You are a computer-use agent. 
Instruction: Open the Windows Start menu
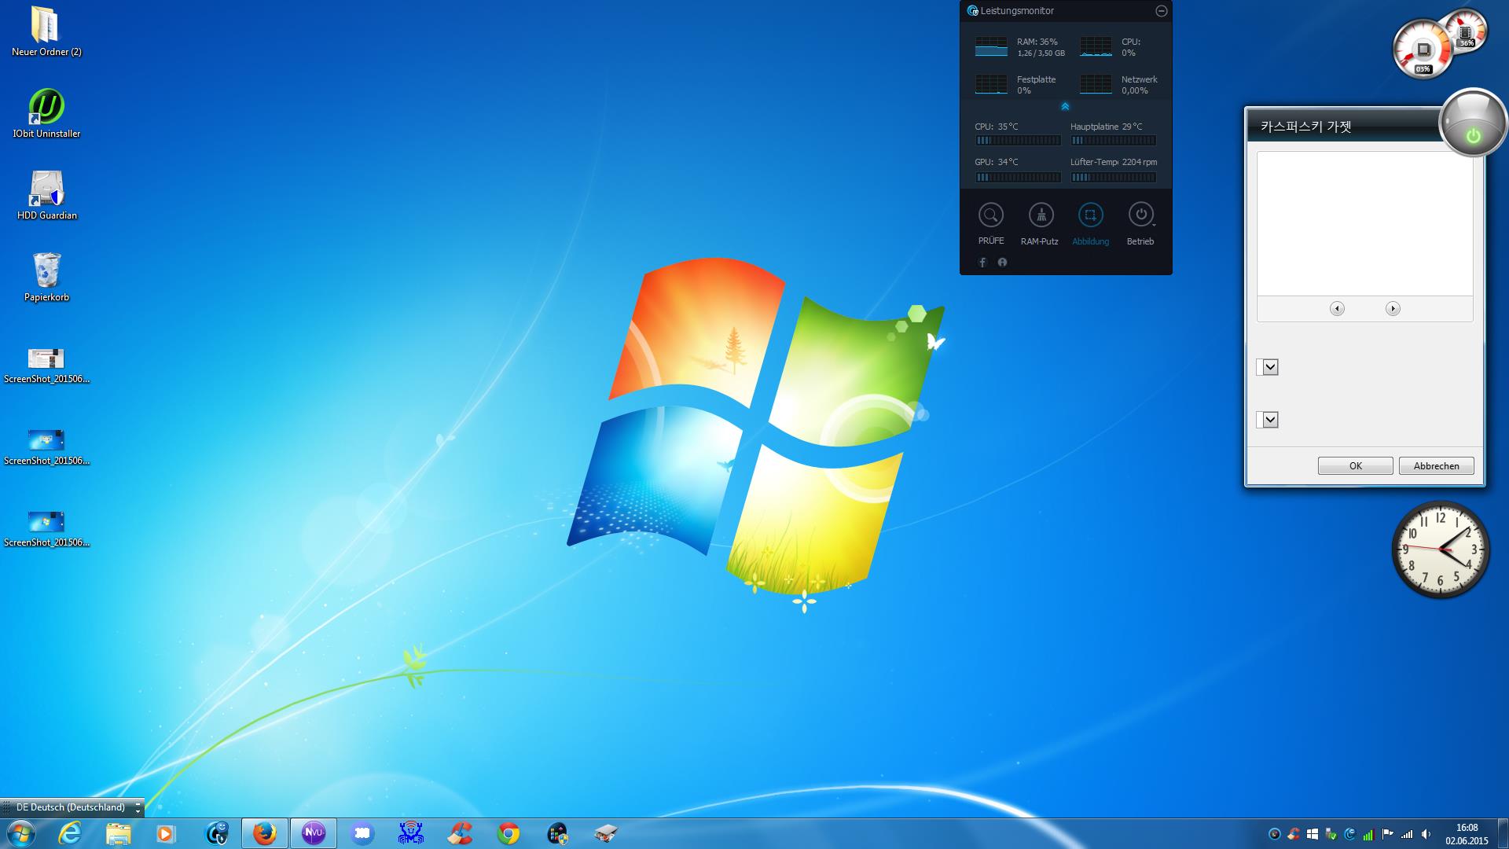[20, 833]
